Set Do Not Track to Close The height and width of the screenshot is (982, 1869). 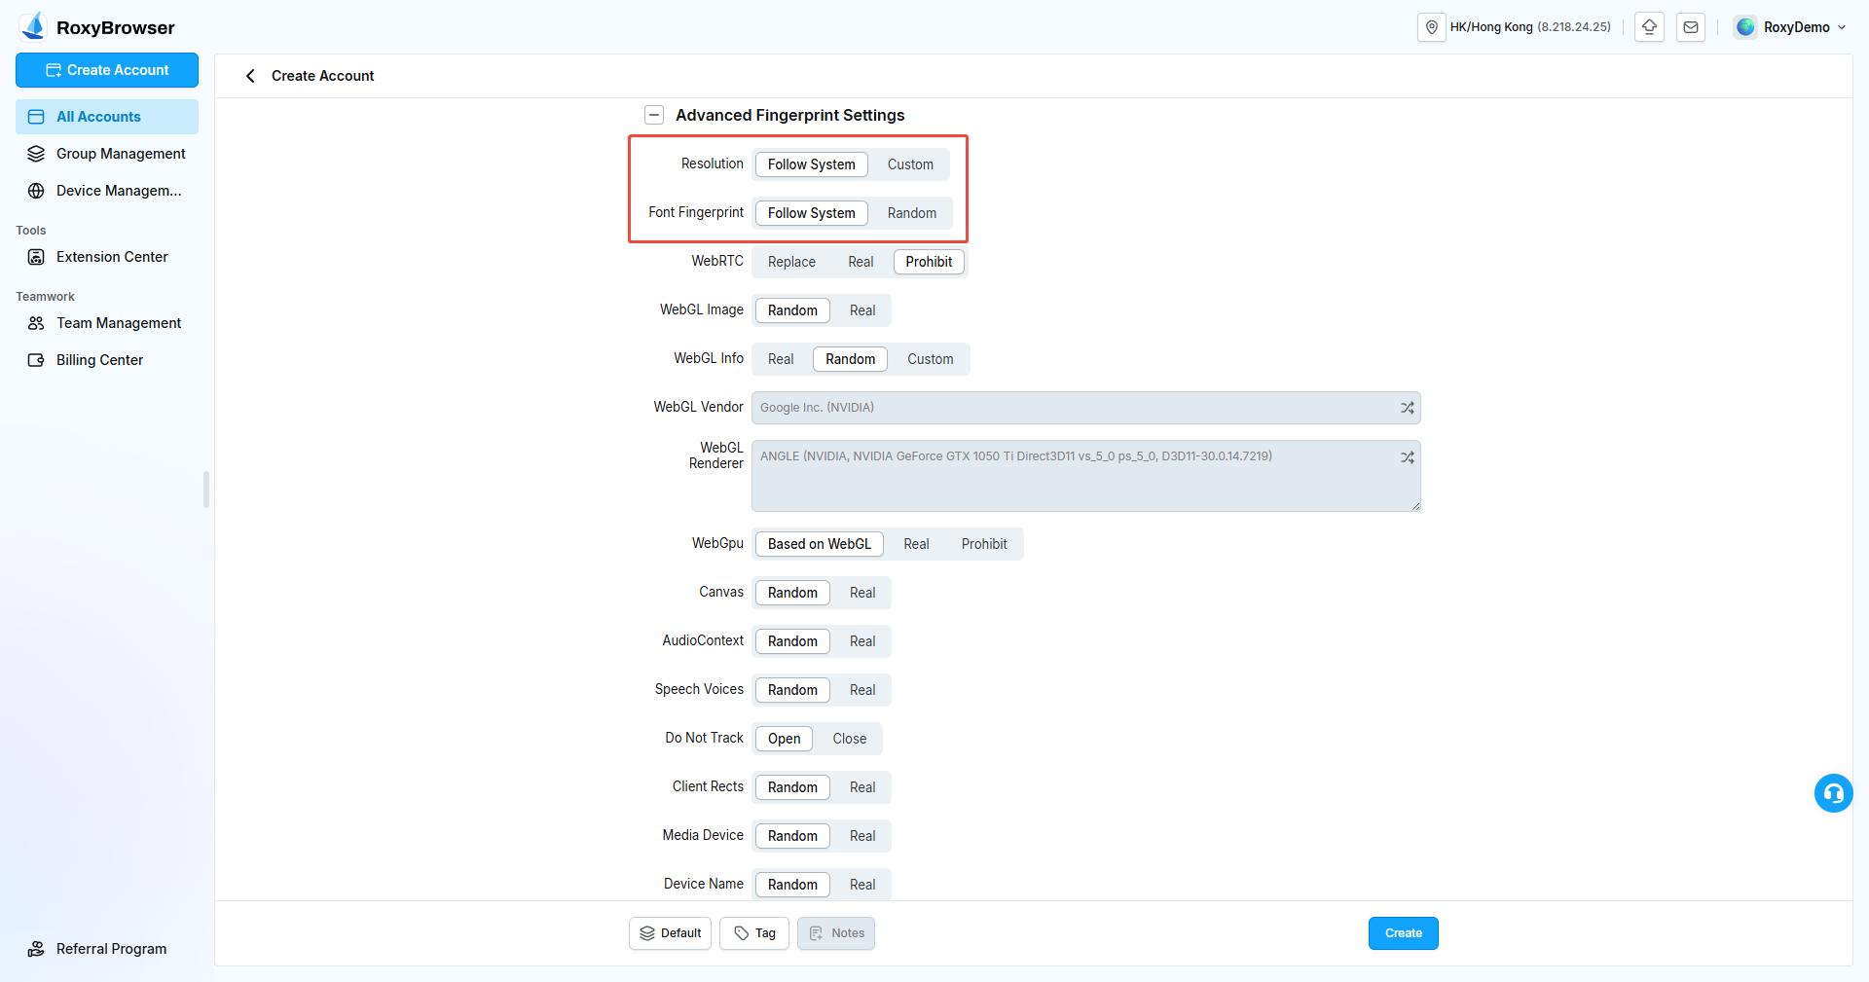click(849, 739)
